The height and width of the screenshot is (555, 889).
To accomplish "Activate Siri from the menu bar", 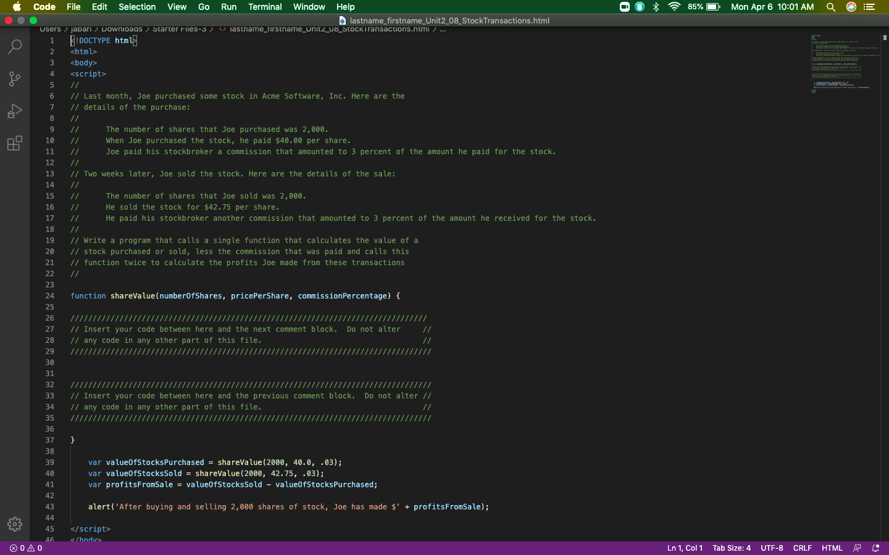I will point(851,7).
